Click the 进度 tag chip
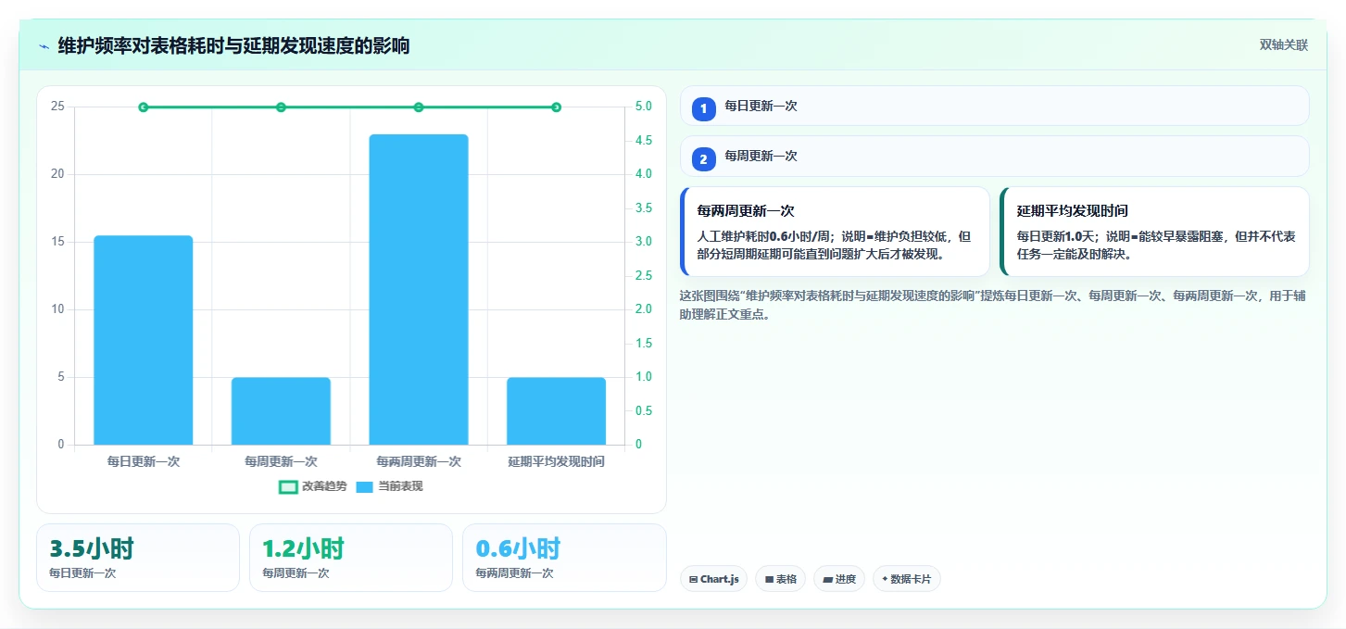Viewport: 1346px width, 629px height. pos(839,579)
